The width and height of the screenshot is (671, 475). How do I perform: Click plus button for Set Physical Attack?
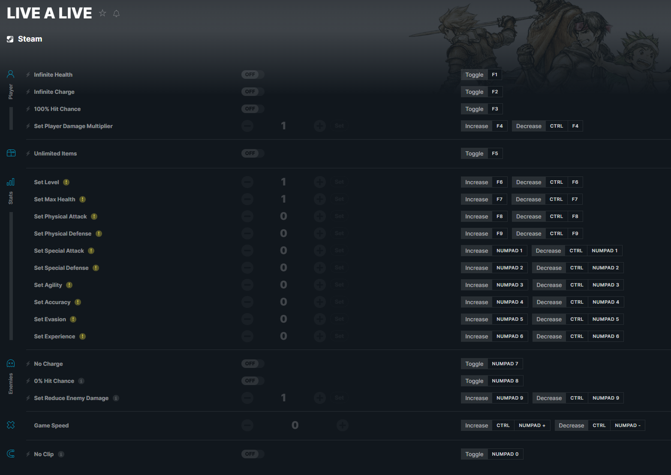[x=320, y=216]
